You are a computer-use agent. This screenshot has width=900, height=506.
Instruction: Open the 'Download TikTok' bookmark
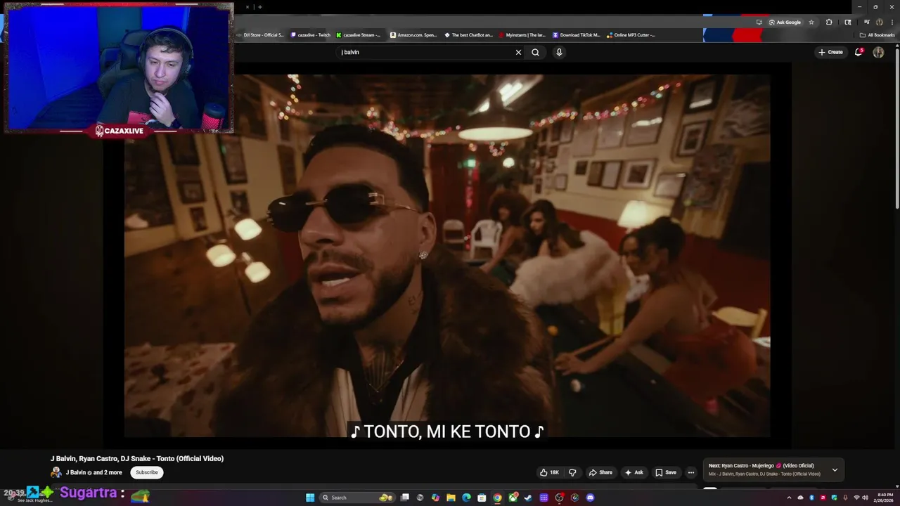(x=577, y=34)
